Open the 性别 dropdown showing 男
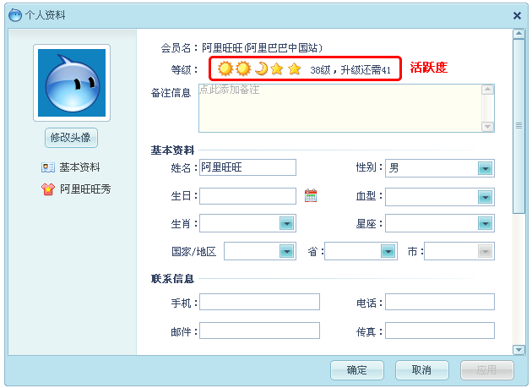 coord(440,168)
